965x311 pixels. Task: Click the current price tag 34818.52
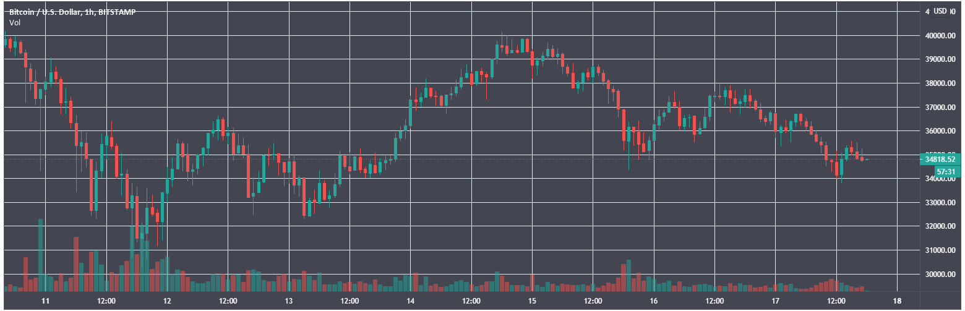[x=941, y=160]
